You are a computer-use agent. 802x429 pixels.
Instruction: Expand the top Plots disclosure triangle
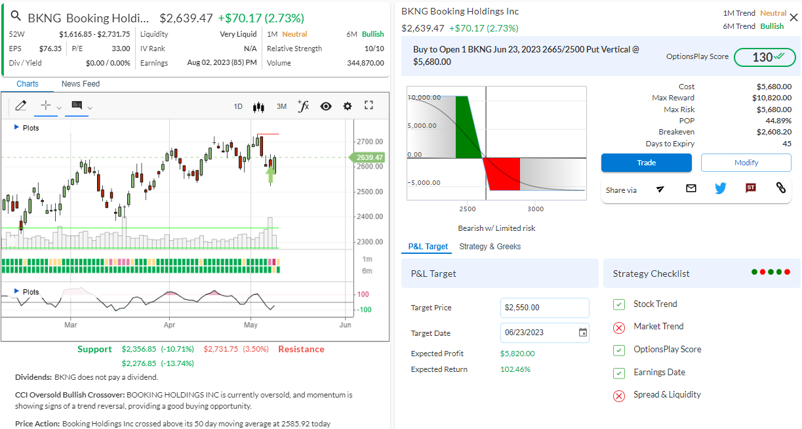16,127
